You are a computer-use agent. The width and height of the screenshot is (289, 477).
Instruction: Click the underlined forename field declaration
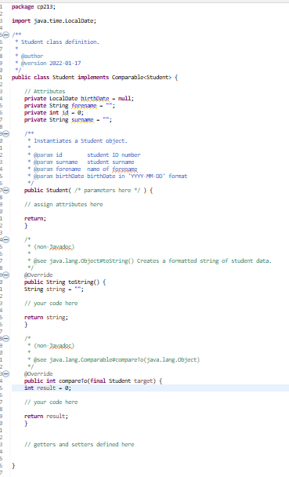click(84, 106)
